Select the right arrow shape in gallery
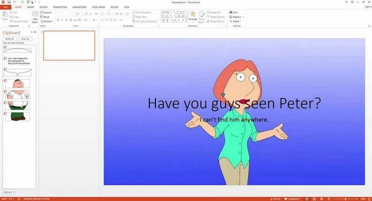Screen dimensions: 372x201 point(179,17)
